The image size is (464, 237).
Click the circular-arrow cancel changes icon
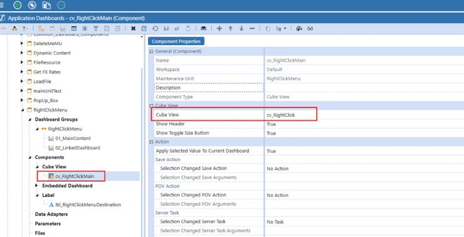[x=155, y=29]
